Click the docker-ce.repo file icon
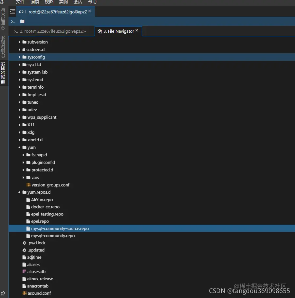The height and width of the screenshot is (298, 295). [28, 207]
